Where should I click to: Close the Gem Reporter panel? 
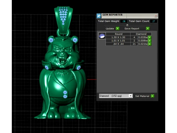tap(156, 16)
